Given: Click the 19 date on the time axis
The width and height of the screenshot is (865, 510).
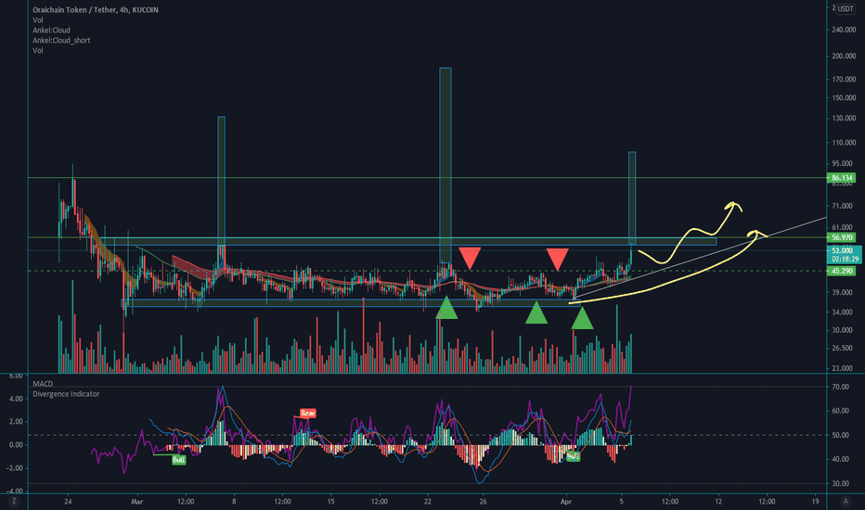Looking at the screenshot, I should 815,502.
